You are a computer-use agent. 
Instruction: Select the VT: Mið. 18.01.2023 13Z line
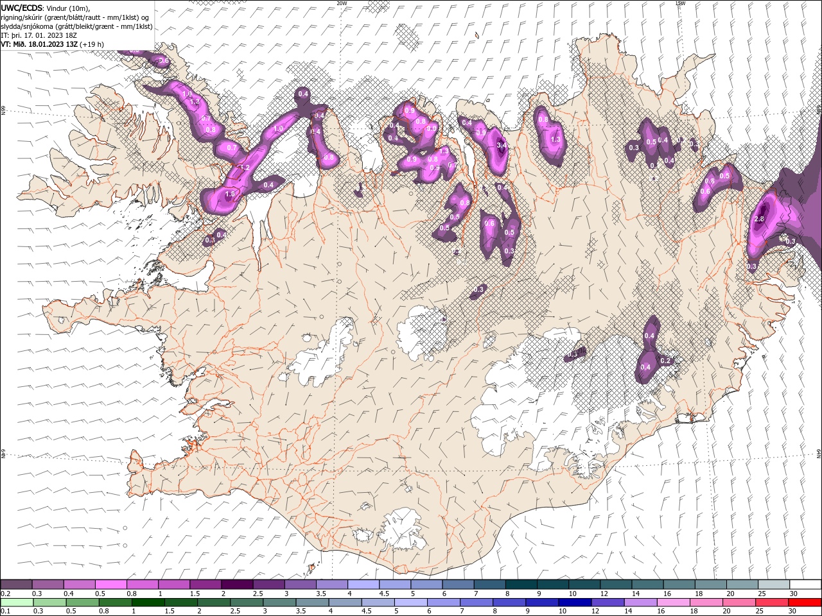coord(52,44)
